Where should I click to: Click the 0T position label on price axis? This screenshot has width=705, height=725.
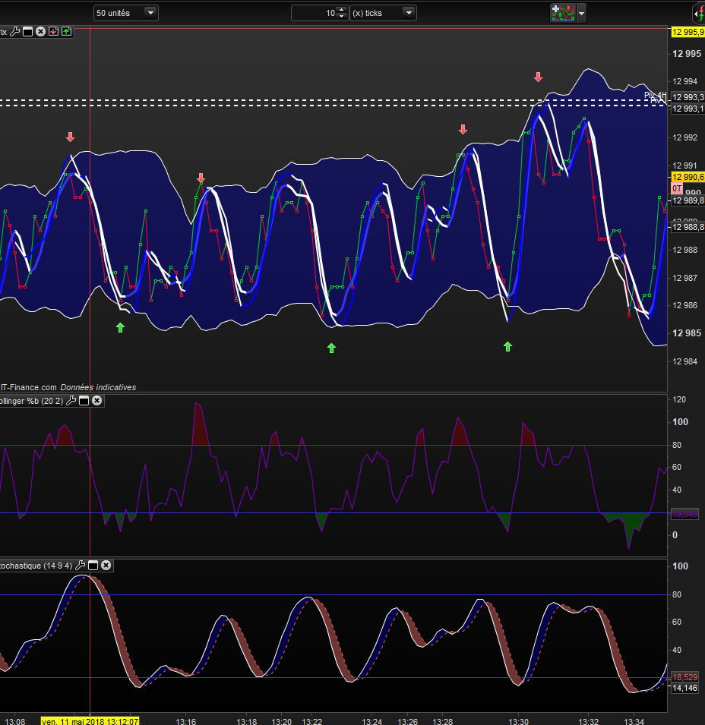point(676,188)
